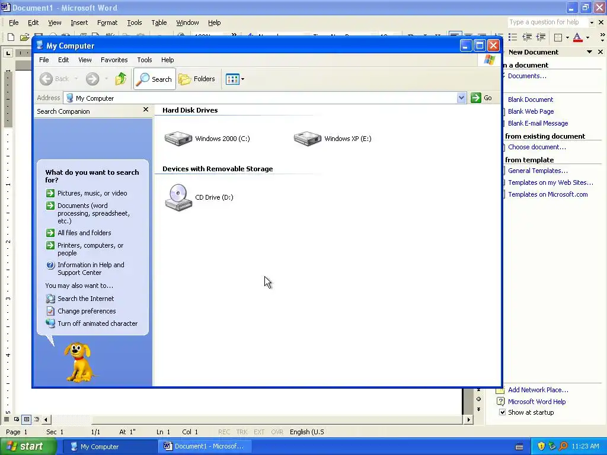Viewport: 607px width, 455px height.
Task: Open Word's Window menu
Action: [x=187, y=23]
